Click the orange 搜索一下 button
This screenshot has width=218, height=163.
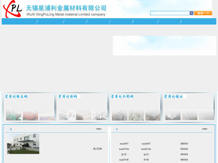(203, 13)
